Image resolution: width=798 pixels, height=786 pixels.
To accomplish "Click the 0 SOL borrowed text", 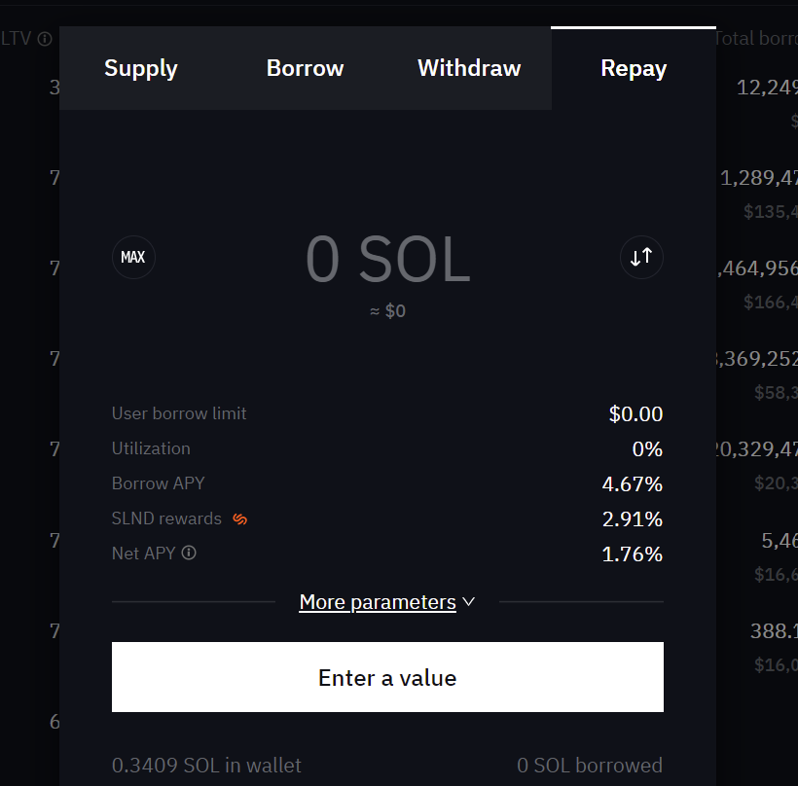I will point(590,766).
